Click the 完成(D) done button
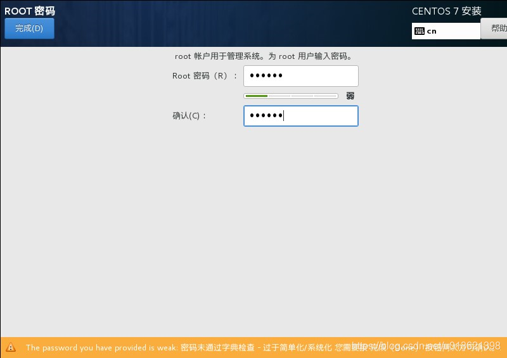507x358 pixels. click(x=29, y=29)
